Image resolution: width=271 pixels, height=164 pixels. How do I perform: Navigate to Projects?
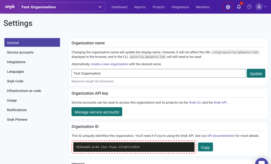pos(159,7)
